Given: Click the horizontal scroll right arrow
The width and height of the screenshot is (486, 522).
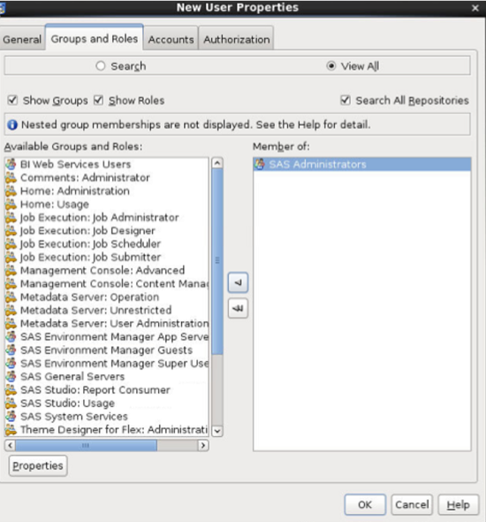Looking at the screenshot, I should point(202,445).
